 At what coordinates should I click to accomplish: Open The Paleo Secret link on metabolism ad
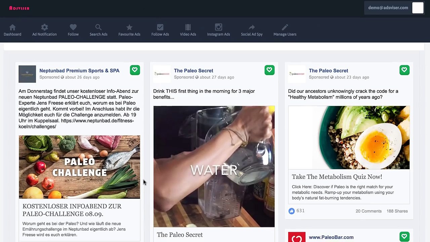pos(329,71)
